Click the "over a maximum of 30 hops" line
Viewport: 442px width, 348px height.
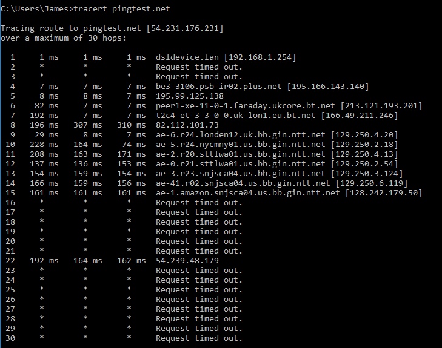(63, 38)
